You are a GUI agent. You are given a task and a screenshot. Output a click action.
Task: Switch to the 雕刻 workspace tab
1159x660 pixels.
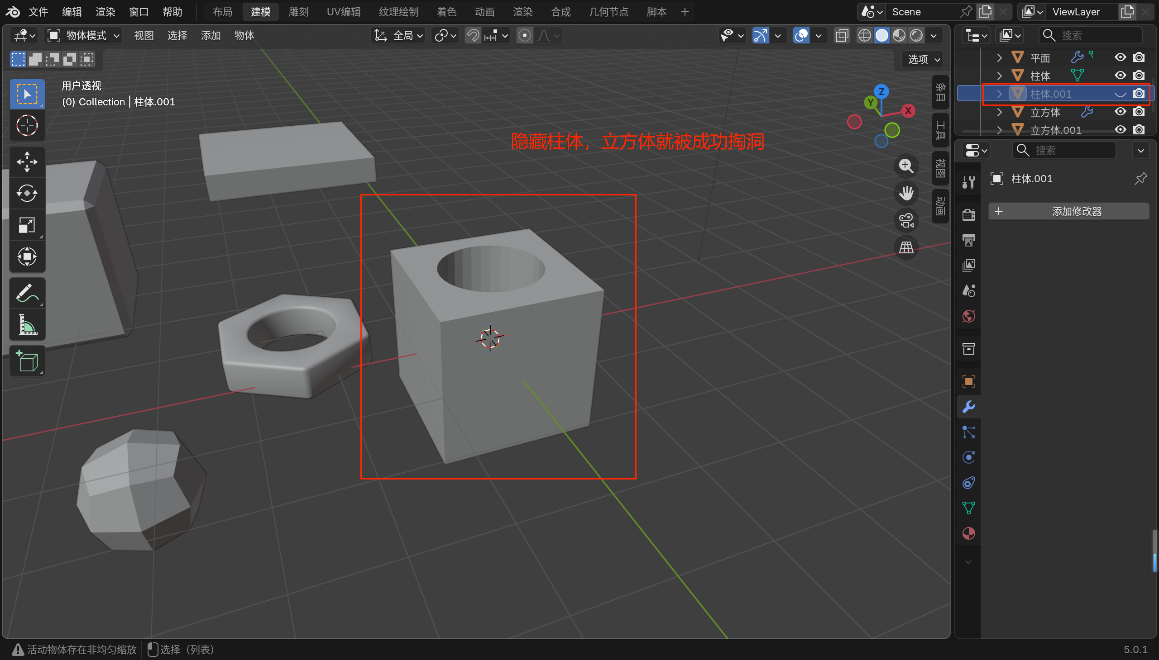click(x=298, y=12)
